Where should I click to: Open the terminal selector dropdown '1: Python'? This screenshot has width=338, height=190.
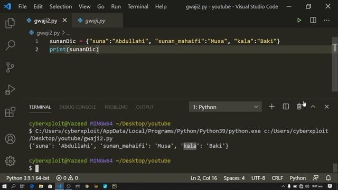(x=226, y=107)
